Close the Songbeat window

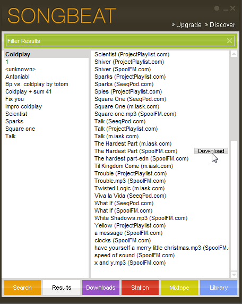coord(232,9)
